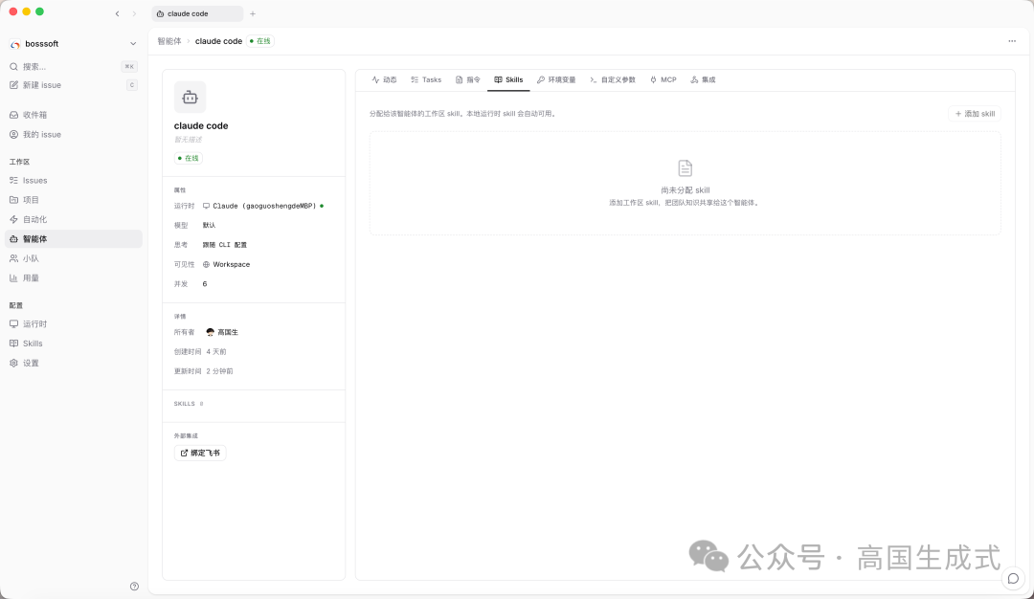This screenshot has width=1034, height=599.
Task: Change the Workspace visibility value
Action: click(226, 265)
